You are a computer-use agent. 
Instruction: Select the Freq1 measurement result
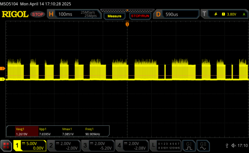tap(93, 131)
